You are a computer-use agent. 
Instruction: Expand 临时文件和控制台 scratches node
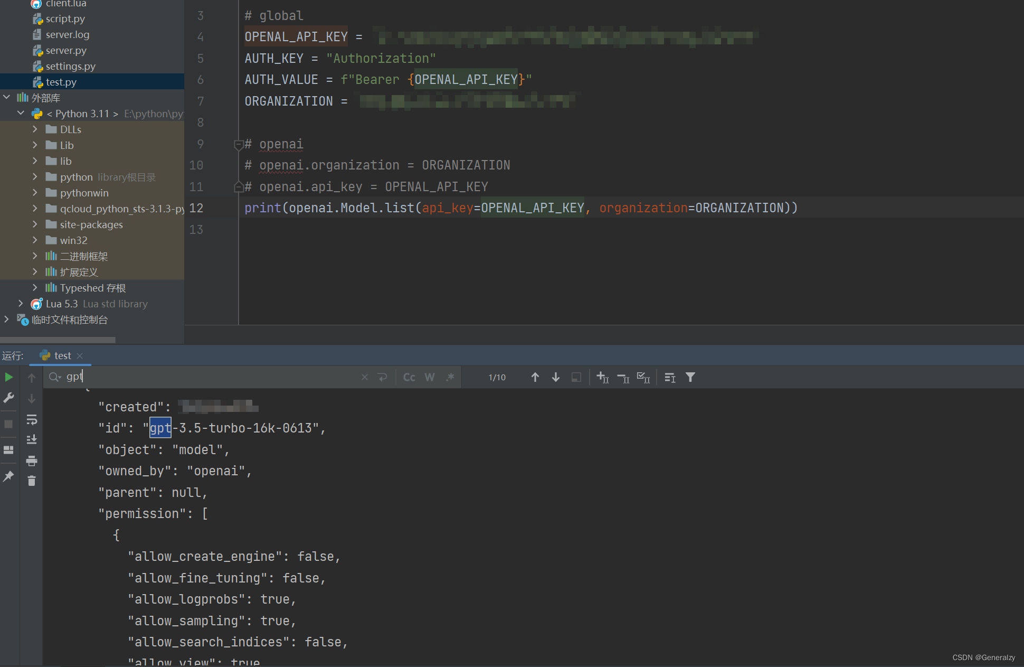coord(6,319)
